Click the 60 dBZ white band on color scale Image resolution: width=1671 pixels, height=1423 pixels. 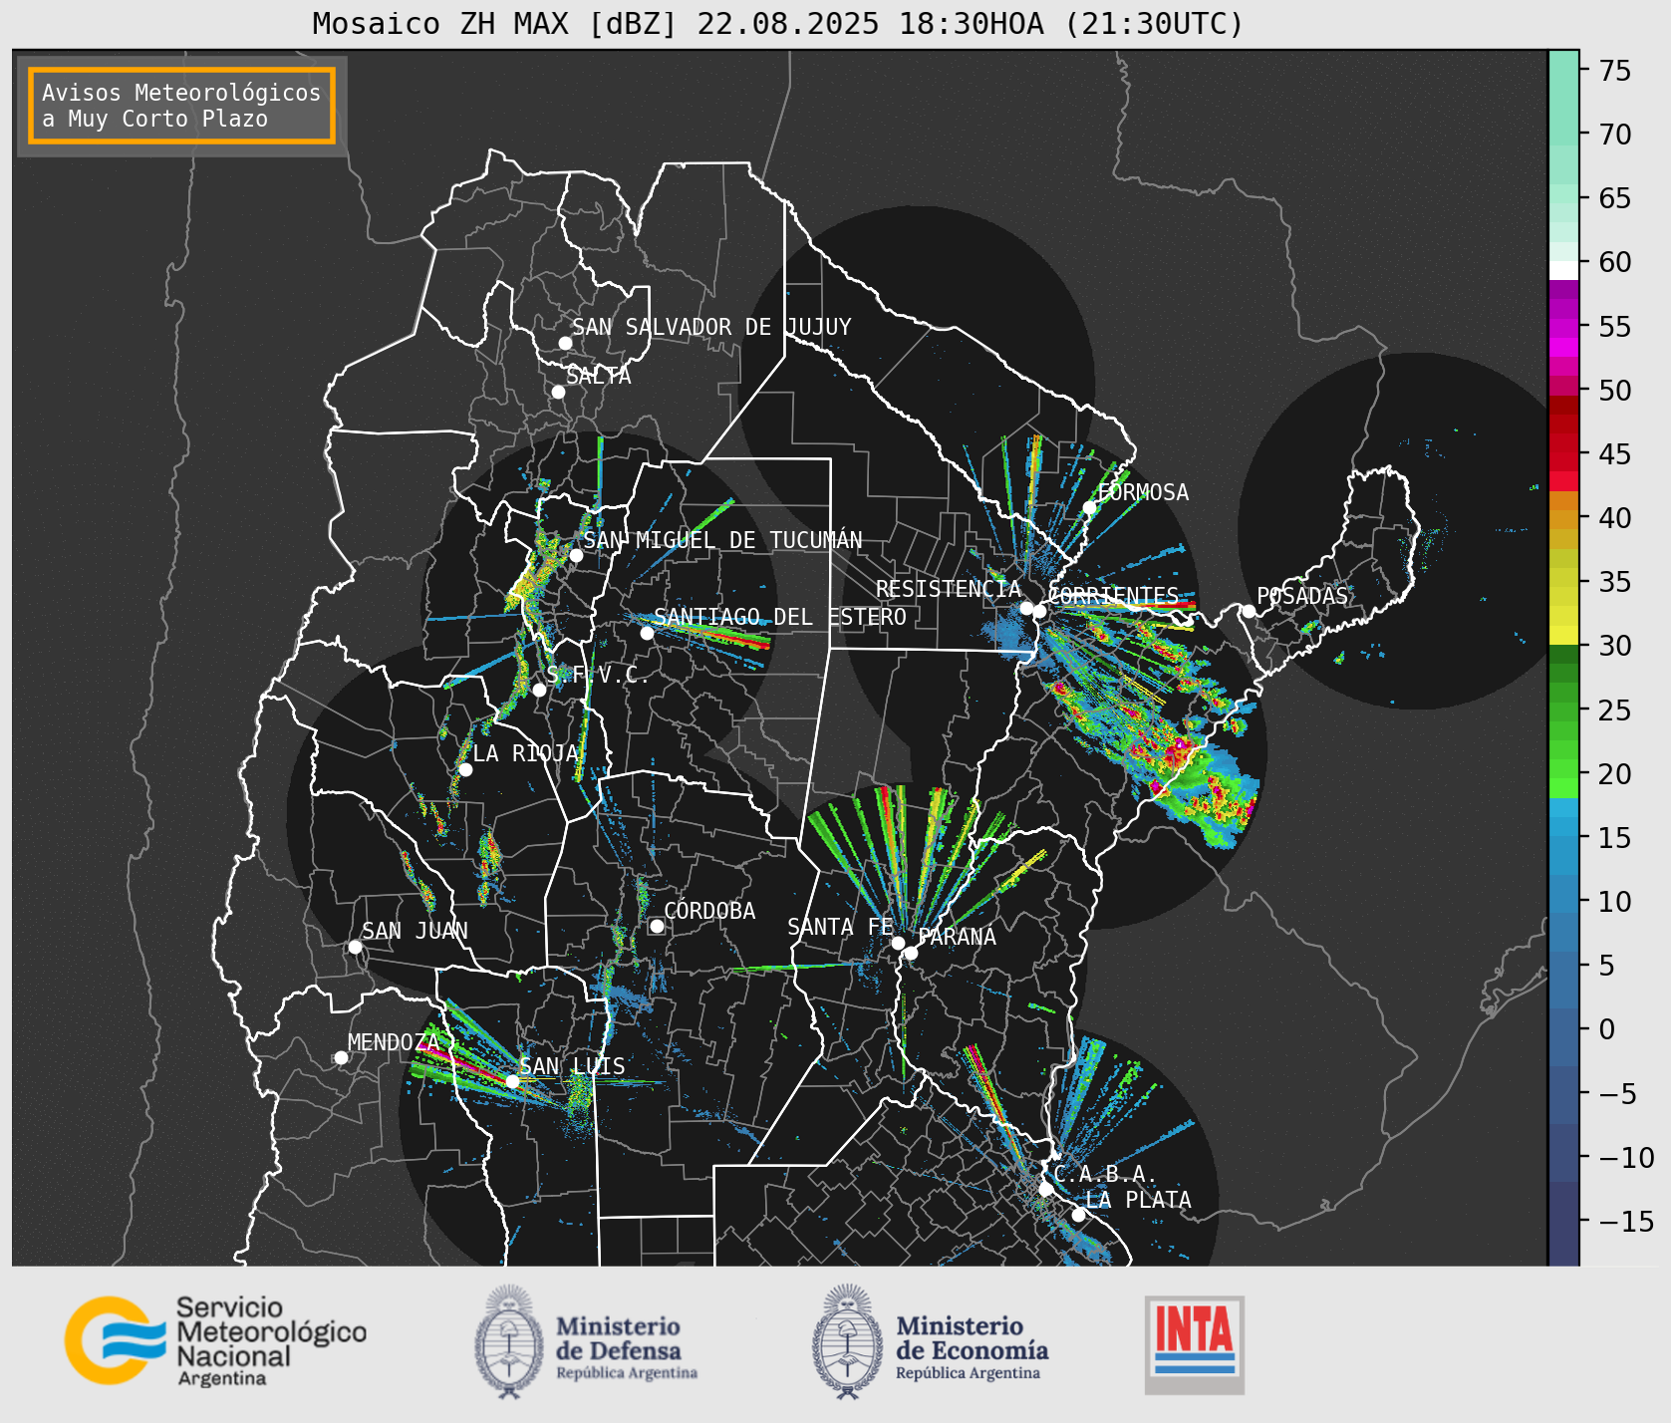(1563, 270)
